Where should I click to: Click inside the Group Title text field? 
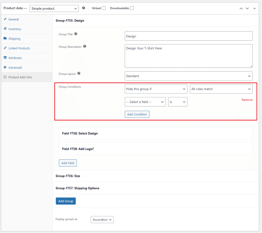[x=188, y=36]
